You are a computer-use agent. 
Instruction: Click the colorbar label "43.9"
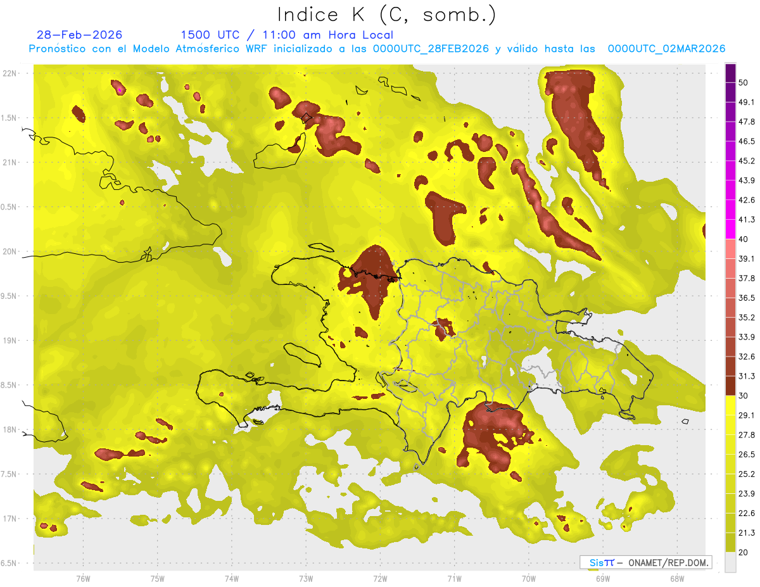747,180
